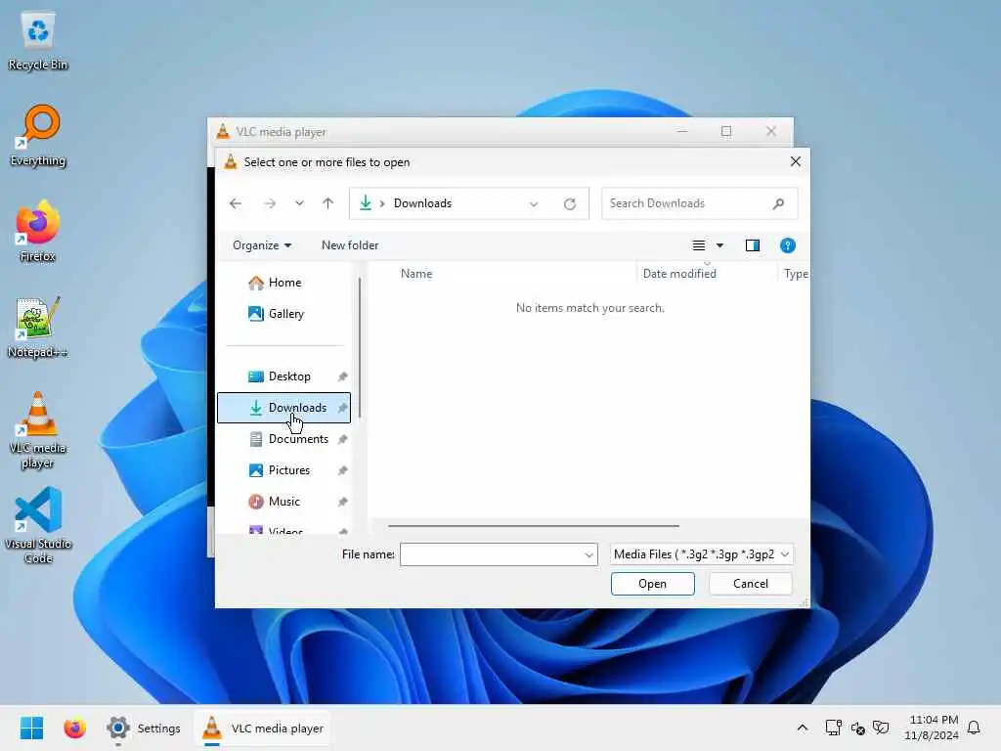Click navigation pane vertical scrollbar

(x=360, y=348)
